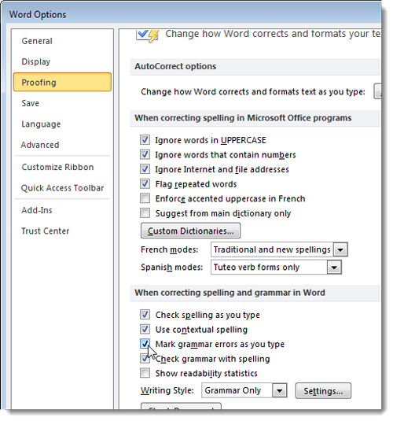Select Quick Access Toolbar category

pyautogui.click(x=62, y=188)
